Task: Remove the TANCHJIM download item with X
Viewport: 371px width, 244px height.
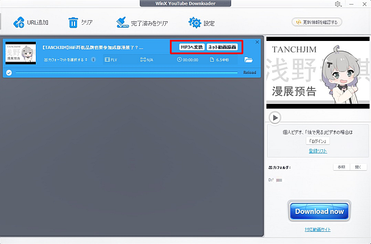Action: (257, 42)
